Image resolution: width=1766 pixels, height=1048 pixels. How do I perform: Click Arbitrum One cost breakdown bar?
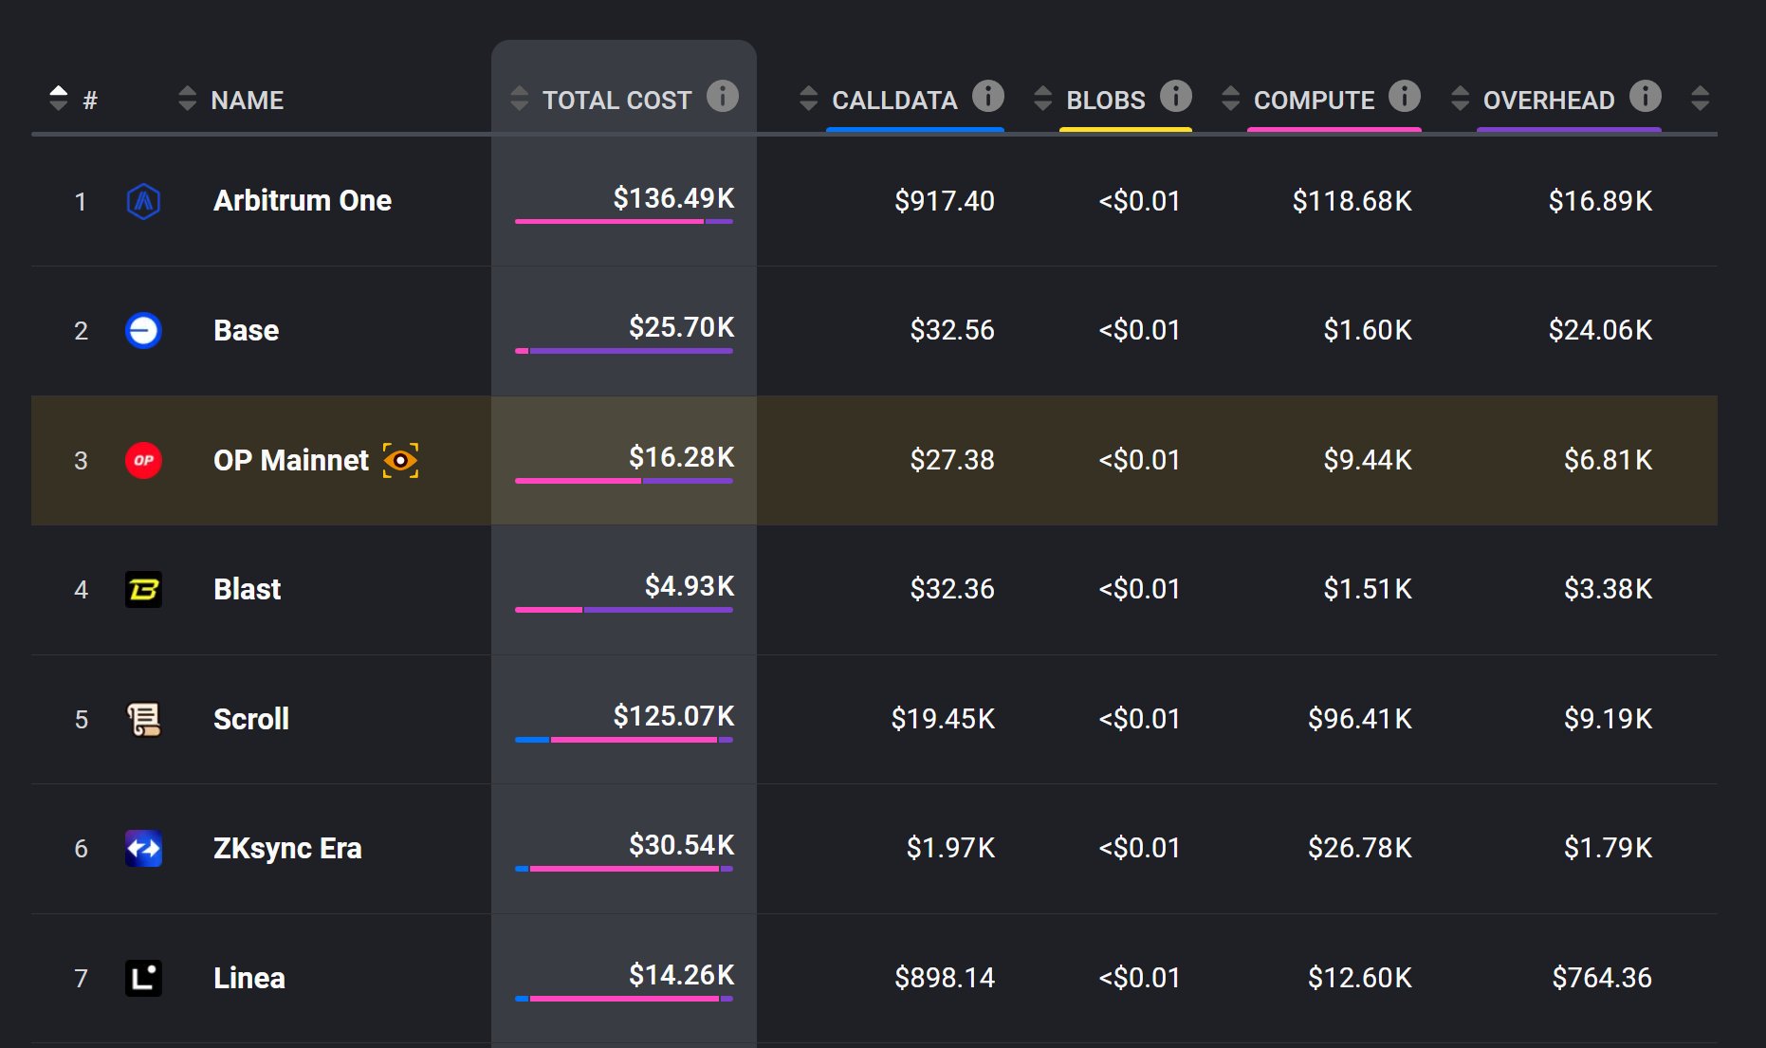click(624, 222)
